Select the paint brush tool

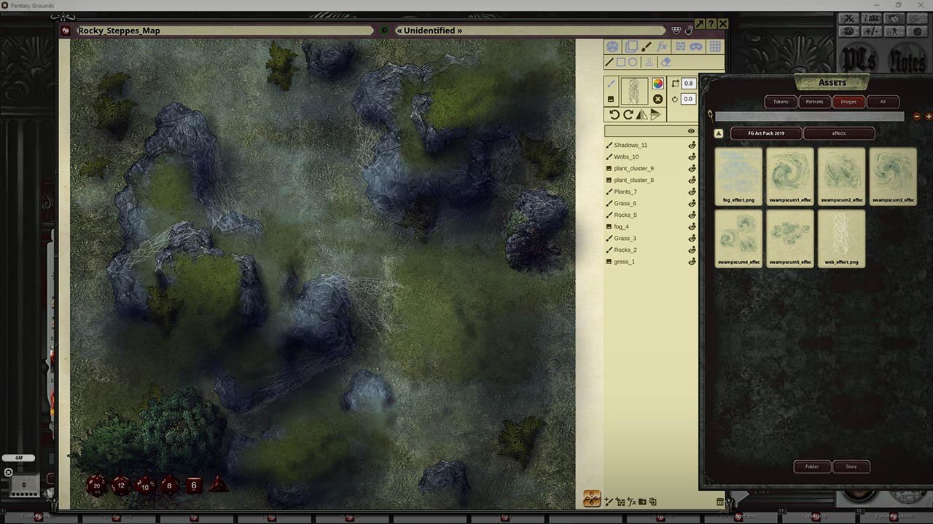click(x=646, y=46)
